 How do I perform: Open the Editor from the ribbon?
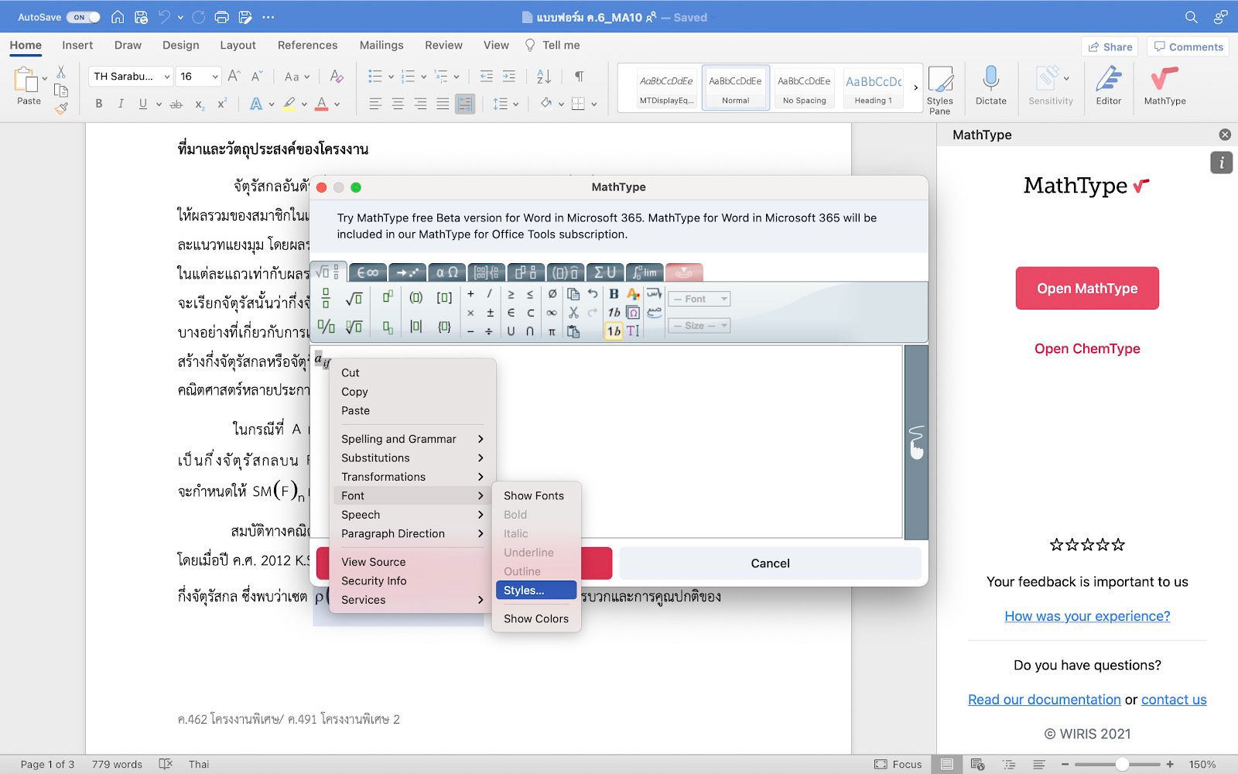click(1108, 85)
